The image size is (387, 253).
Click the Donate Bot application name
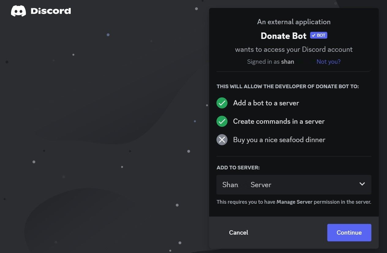[284, 36]
